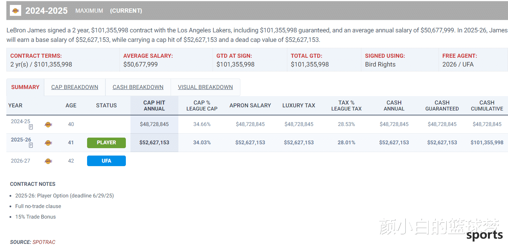Screen dimensions: 508x246
Task: Click the Lakers logo in the 2025-26 row
Action: pos(48,143)
